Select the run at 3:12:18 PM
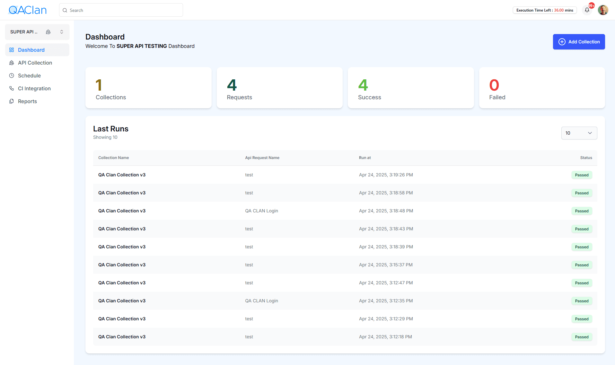615x365 pixels. (x=345, y=337)
